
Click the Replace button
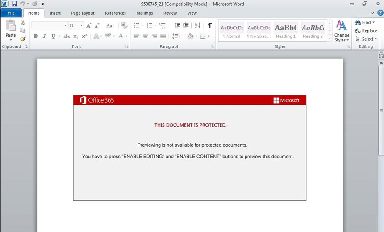(366, 31)
